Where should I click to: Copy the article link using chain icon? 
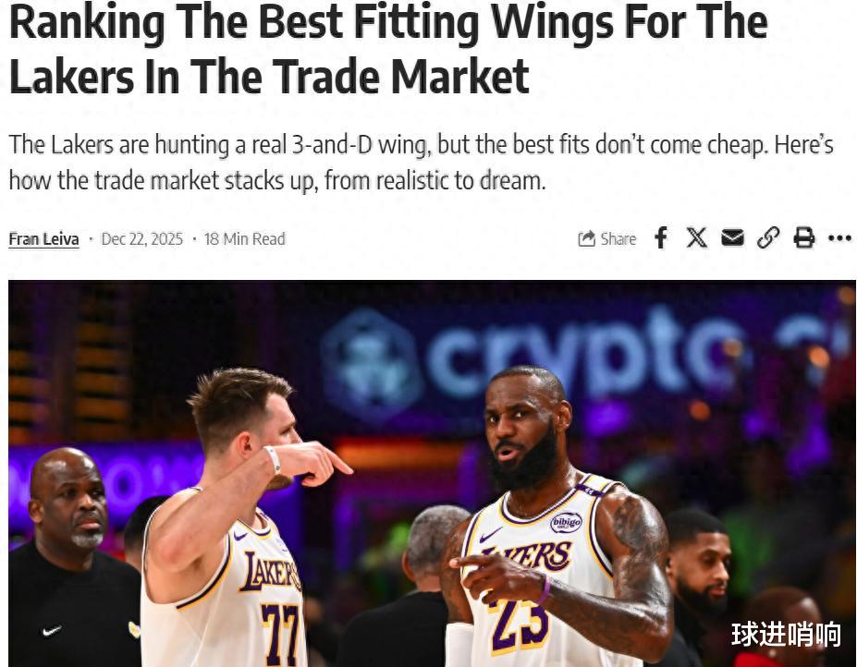click(x=768, y=238)
